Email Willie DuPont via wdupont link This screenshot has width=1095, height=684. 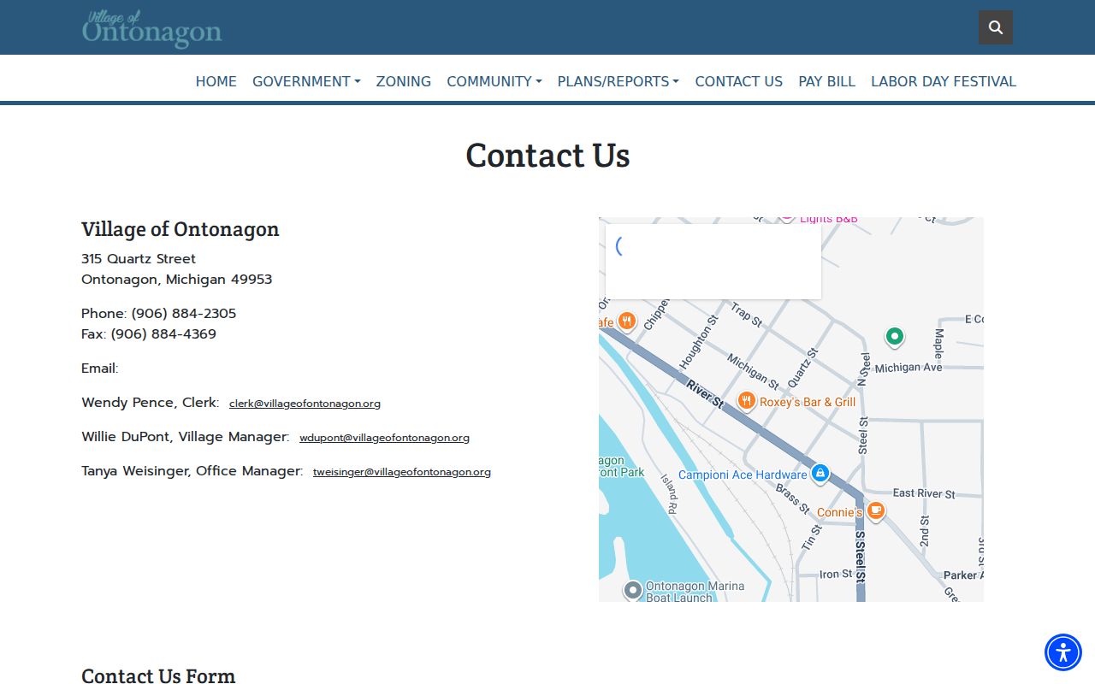click(384, 438)
